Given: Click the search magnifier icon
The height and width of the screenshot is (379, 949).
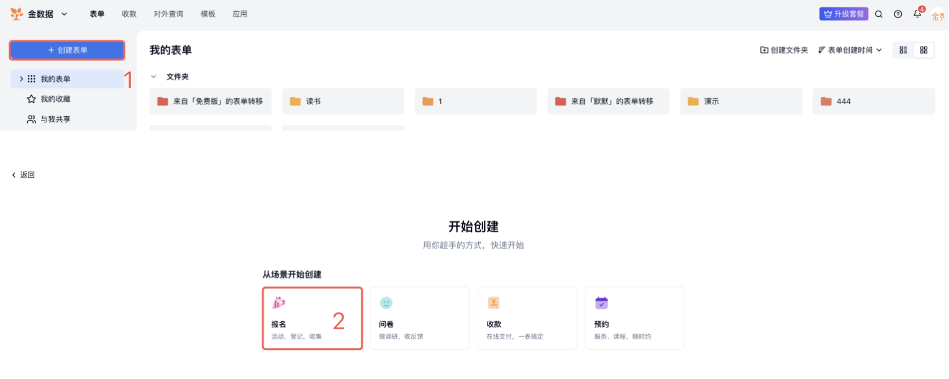Looking at the screenshot, I should click(879, 14).
